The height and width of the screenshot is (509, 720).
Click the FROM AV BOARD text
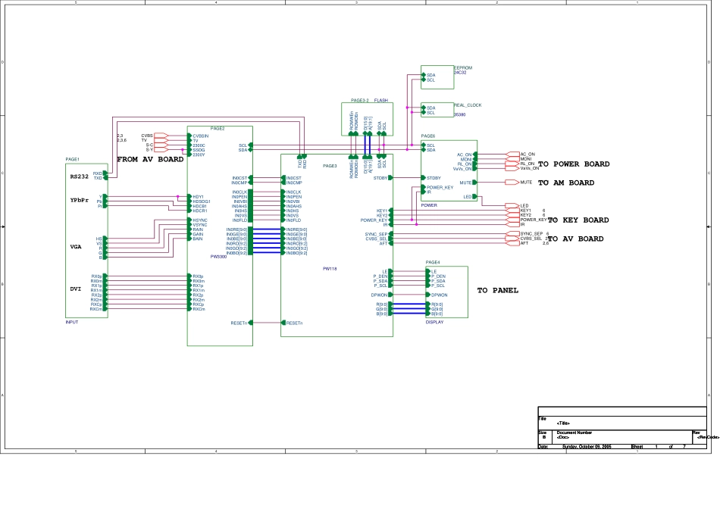coord(150,160)
